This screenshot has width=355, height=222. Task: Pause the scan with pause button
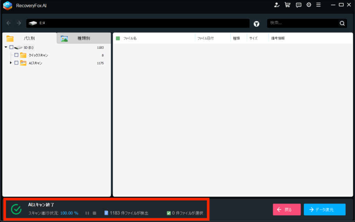(87, 213)
